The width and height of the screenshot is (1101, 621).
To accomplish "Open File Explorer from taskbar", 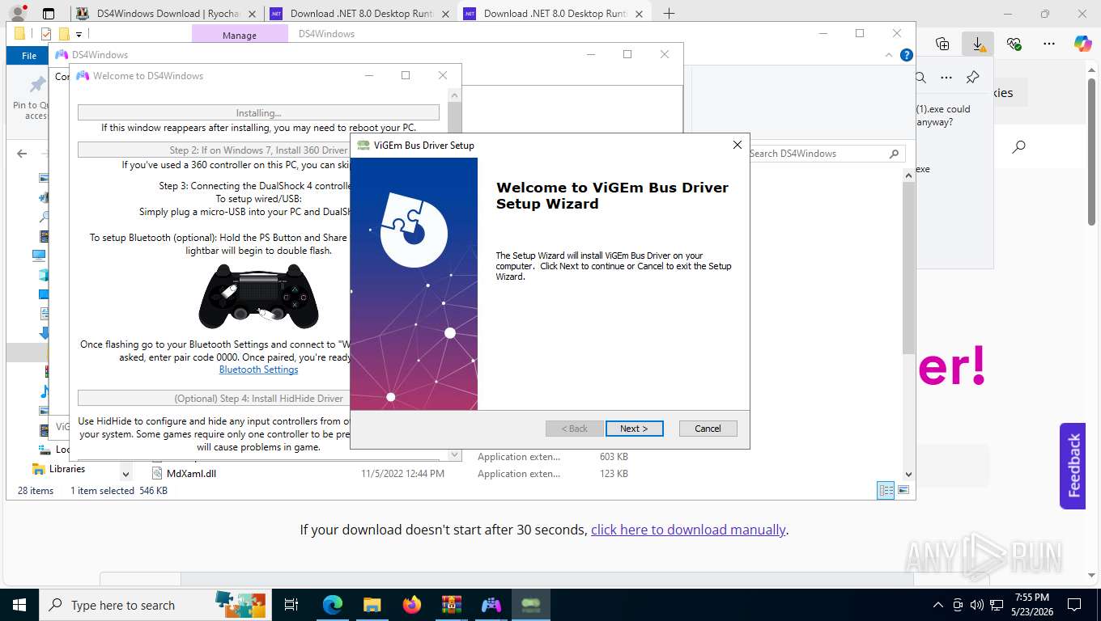I will click(372, 605).
